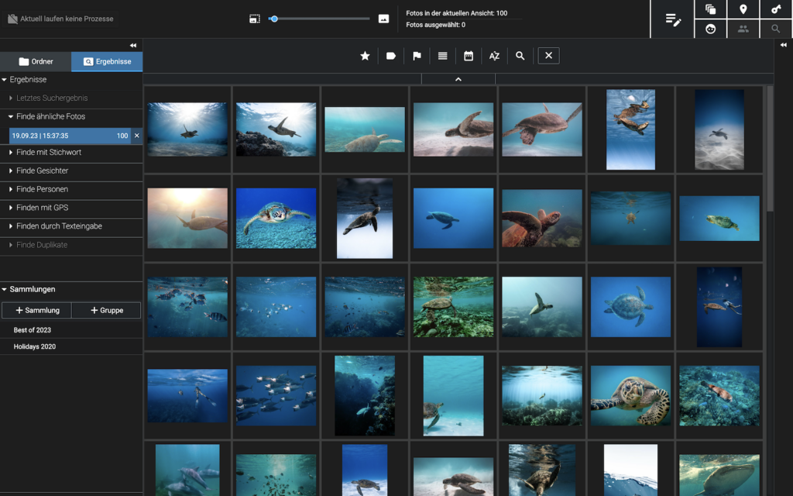Click the add Sammlung button
Viewport: 793px width, 496px height.
[x=36, y=311]
